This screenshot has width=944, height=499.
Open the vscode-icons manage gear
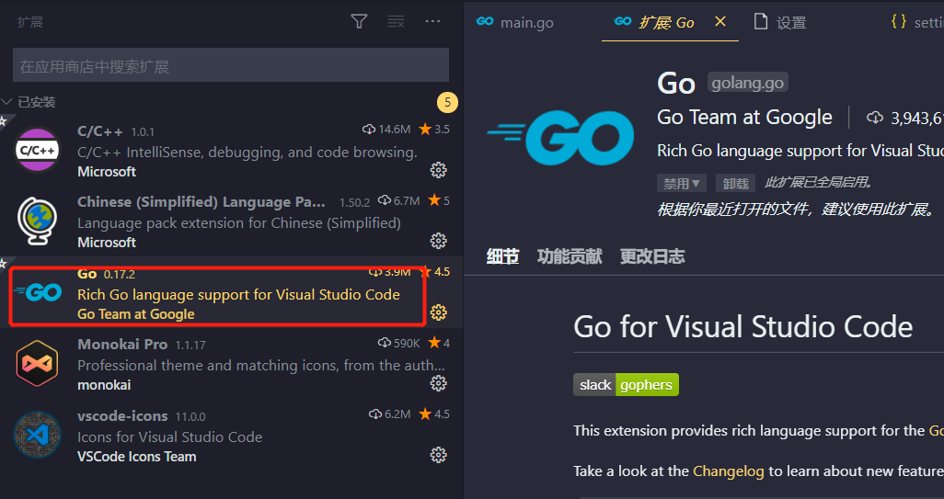click(x=438, y=455)
